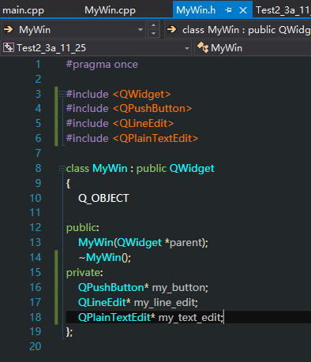
Task: Click the stepper down arrow in navigation bar
Action: click(154, 34)
